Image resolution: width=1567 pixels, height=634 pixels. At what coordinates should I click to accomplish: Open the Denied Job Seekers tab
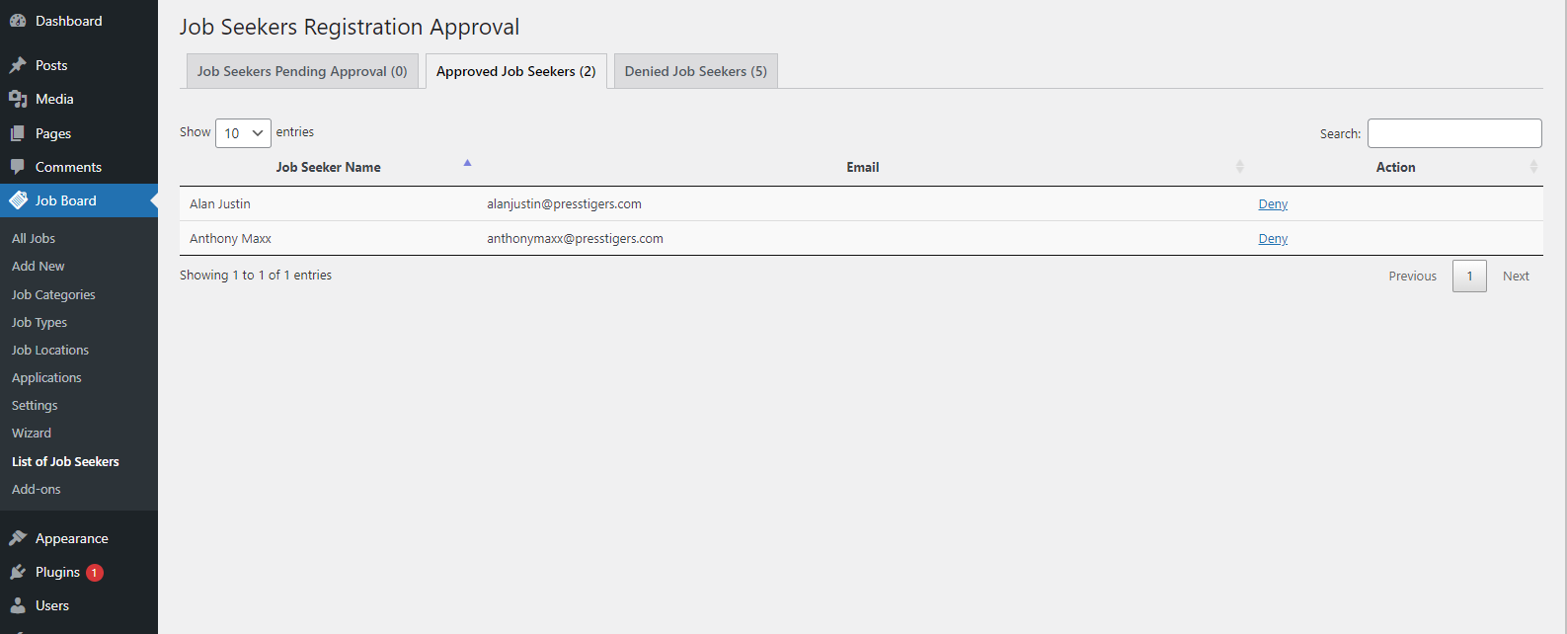point(695,71)
